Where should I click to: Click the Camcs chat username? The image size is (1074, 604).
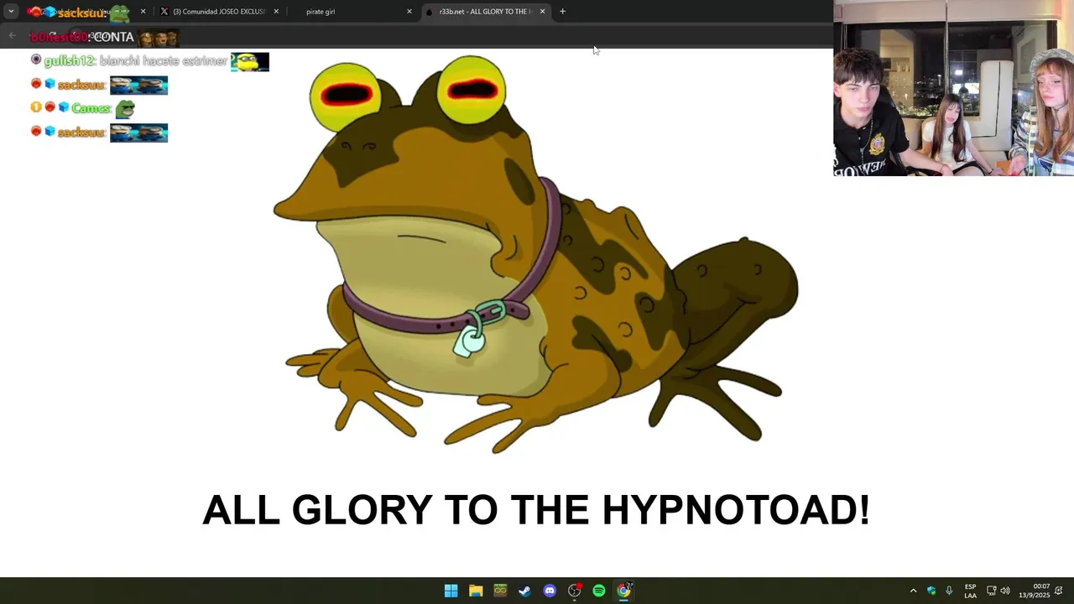(x=91, y=108)
